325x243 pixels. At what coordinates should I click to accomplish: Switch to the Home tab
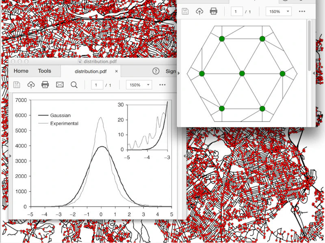tap(21, 71)
